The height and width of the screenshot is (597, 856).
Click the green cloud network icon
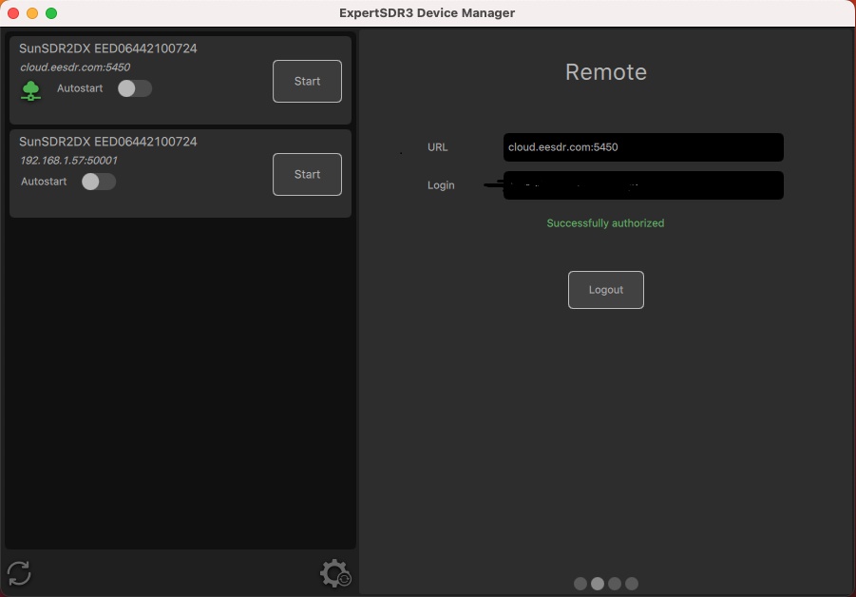30,90
